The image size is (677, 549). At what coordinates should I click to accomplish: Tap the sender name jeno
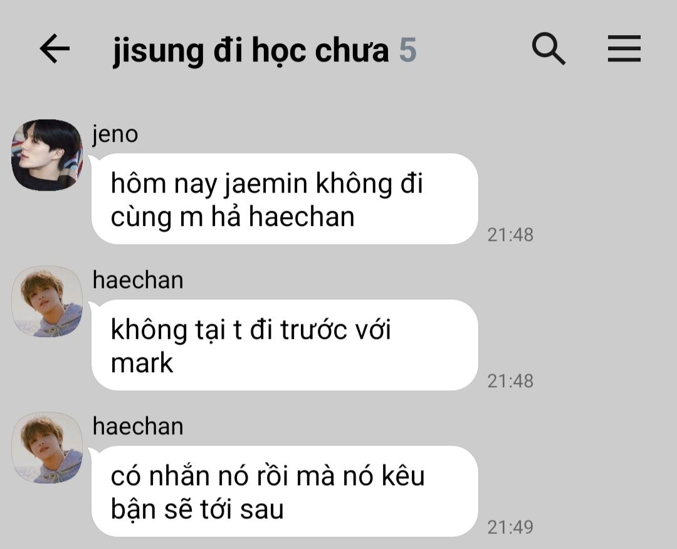click(115, 134)
